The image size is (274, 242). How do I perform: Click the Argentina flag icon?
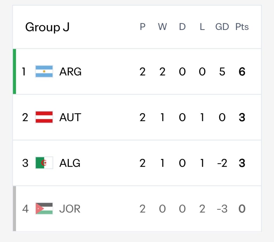click(x=44, y=71)
